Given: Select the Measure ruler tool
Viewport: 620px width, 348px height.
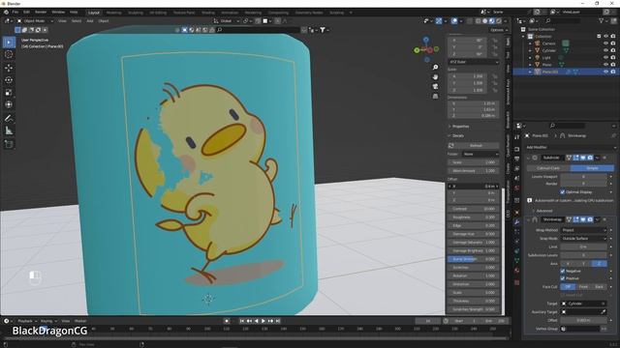Looking at the screenshot, I should 9,130.
